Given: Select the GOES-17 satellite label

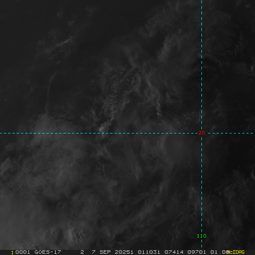Looking at the screenshot, I should pos(48,252).
